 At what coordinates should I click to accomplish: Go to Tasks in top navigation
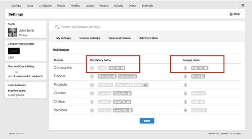[30, 6]
